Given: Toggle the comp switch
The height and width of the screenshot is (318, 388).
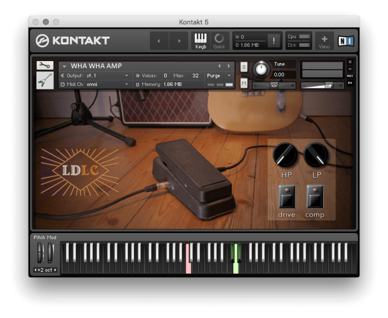Looking at the screenshot, I should point(315,197).
